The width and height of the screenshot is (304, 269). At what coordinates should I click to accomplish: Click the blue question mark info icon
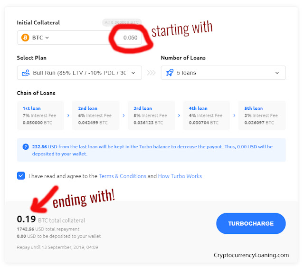26,147
